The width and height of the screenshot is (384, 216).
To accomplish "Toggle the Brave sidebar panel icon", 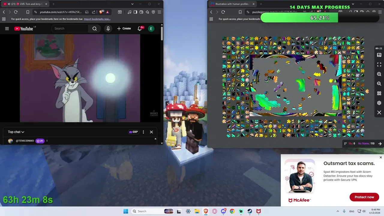I will tap(135, 12).
